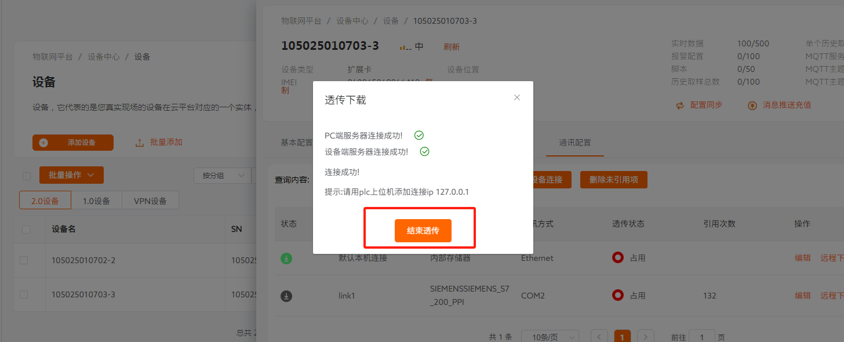Tick the select-all checkbox beside 设备名
This screenshot has width=844, height=342.
[x=26, y=230]
